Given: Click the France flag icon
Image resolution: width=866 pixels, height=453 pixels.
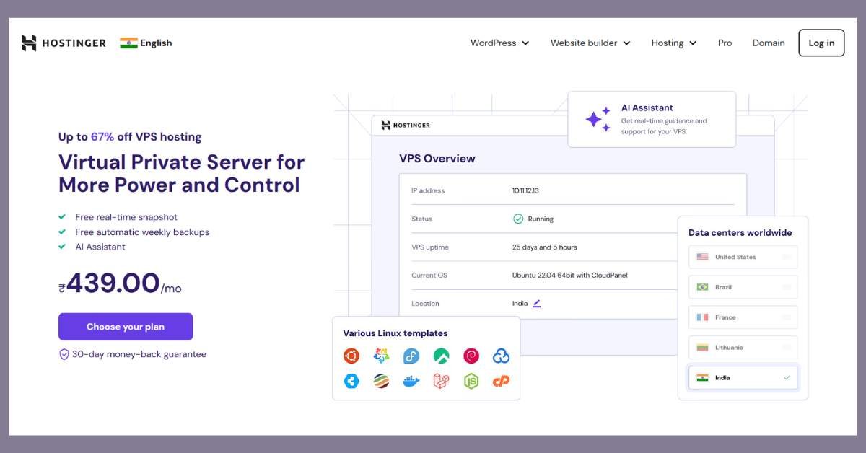Looking at the screenshot, I should 702,317.
